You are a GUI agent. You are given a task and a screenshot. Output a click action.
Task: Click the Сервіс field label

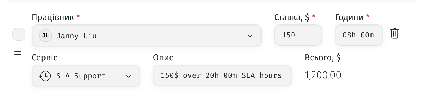pos(44,57)
